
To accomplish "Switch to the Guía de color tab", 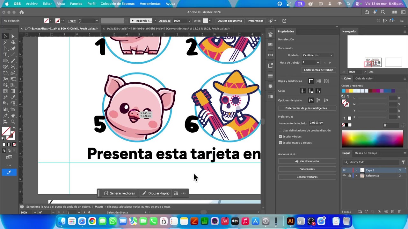I will (364, 79).
